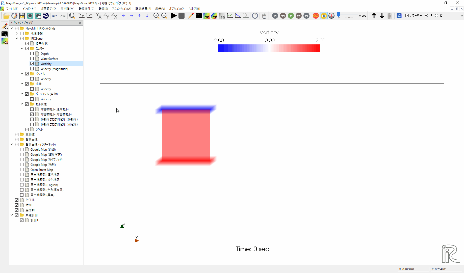The image size is (464, 273).
Task: Click the save floppy disk icon
Action: coord(22,16)
